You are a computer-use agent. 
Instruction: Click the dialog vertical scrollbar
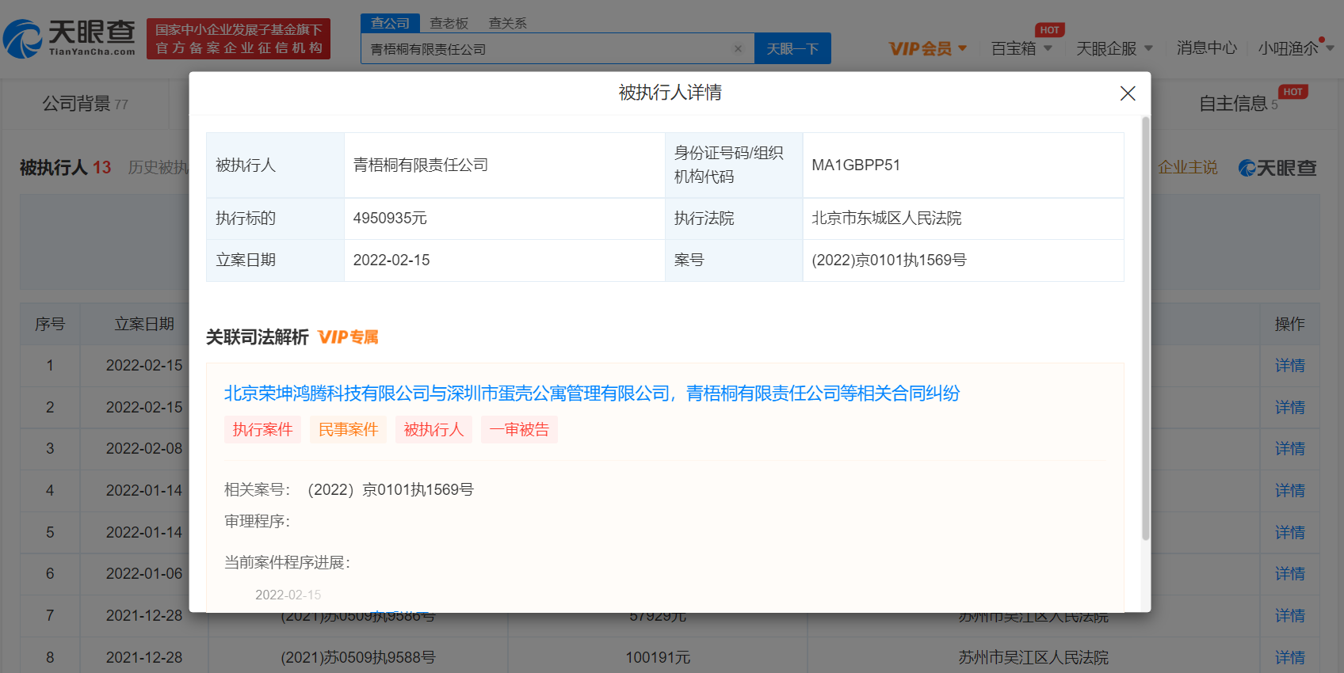point(1145,329)
